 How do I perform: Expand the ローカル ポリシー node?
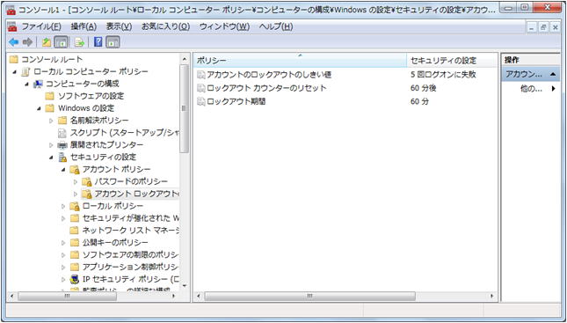(x=63, y=206)
